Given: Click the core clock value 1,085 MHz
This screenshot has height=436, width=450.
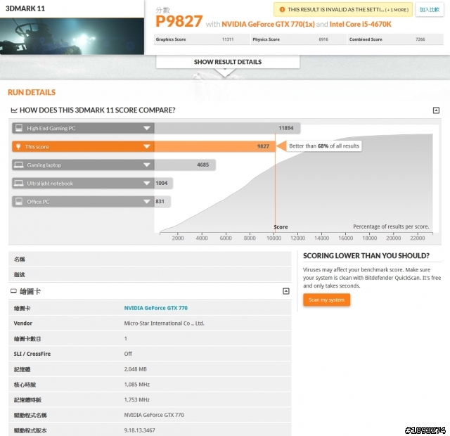Looking at the screenshot, I should (137, 385).
